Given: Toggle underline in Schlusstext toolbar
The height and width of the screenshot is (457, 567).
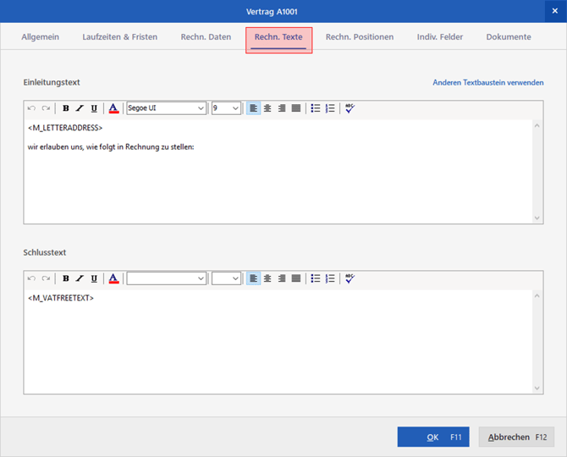Looking at the screenshot, I should coord(94,278).
